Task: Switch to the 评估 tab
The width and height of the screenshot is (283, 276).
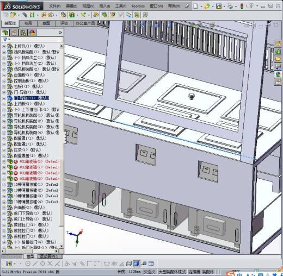Action: 64,23
